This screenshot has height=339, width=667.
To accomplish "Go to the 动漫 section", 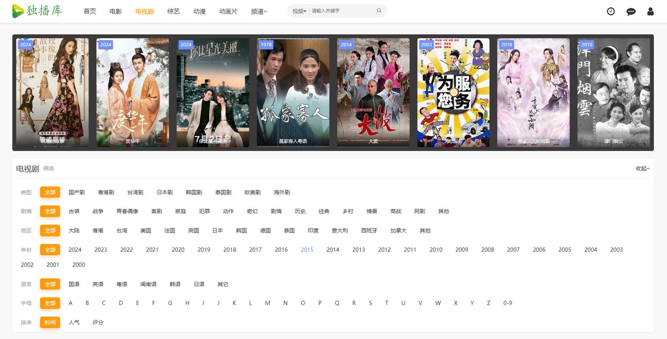I will tap(199, 11).
